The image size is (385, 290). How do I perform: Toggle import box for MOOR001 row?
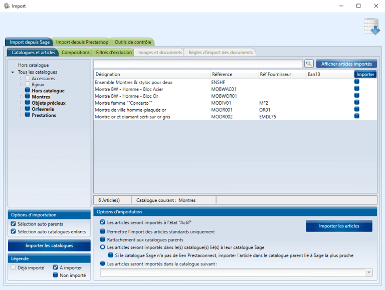coord(357,109)
